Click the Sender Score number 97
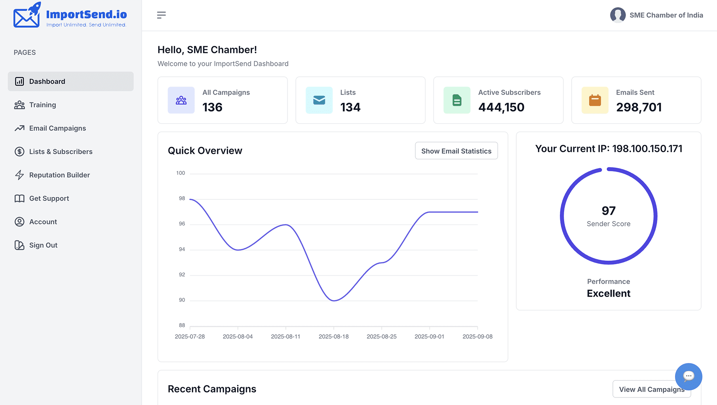The height and width of the screenshot is (405, 717). point(609,211)
